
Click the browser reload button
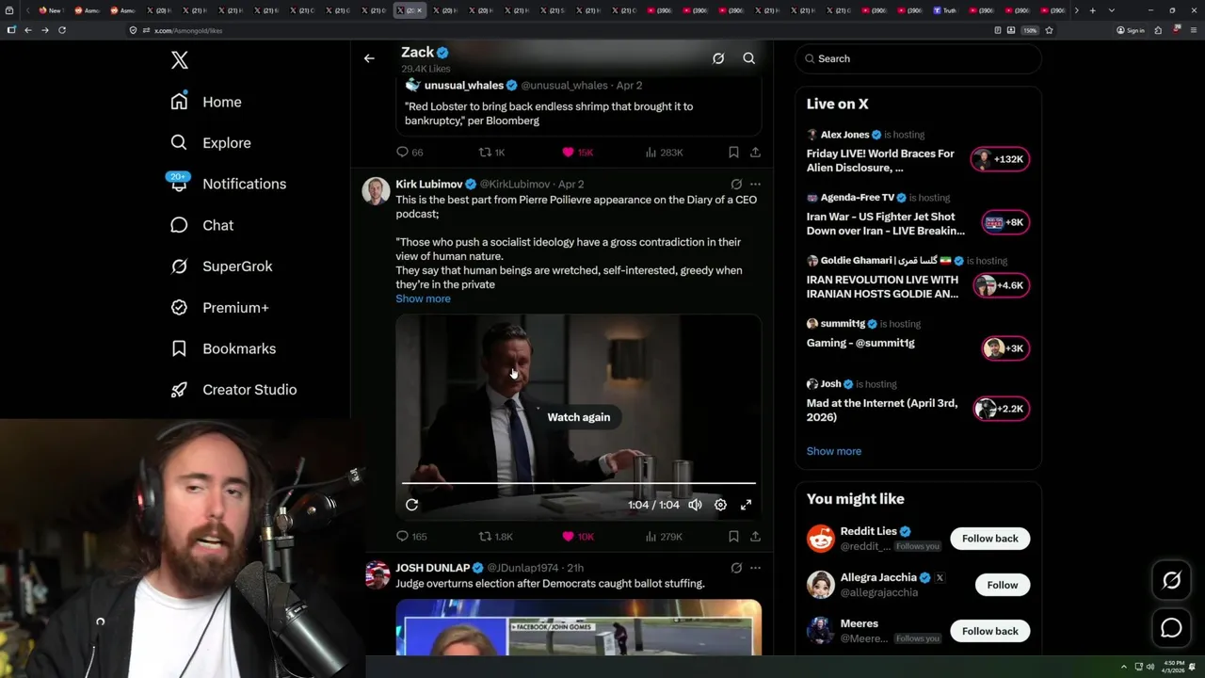(62, 30)
